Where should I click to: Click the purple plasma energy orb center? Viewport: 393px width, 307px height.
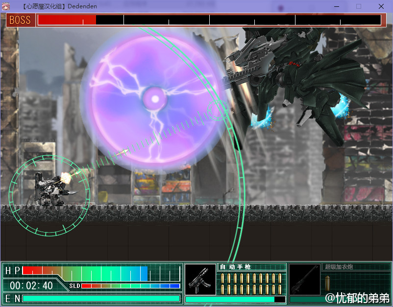pyautogui.click(x=155, y=99)
